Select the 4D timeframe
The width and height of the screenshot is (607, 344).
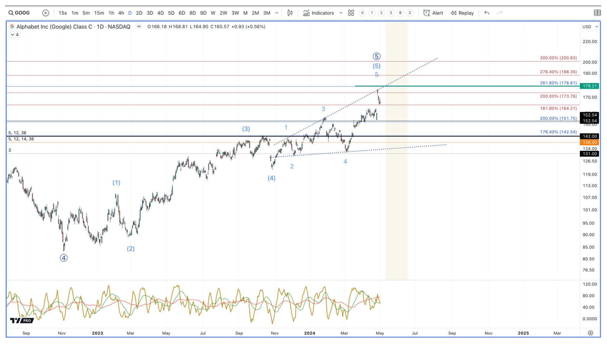160,13
